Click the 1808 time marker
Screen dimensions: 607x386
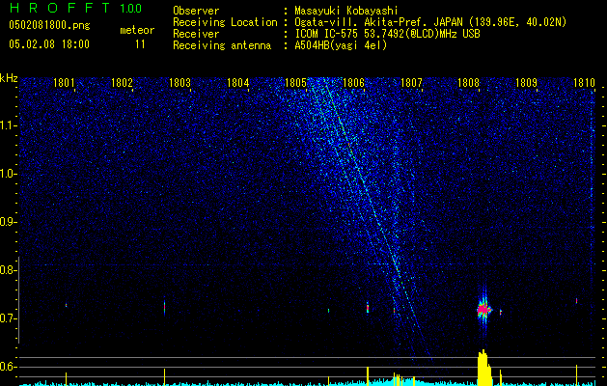pos(468,82)
